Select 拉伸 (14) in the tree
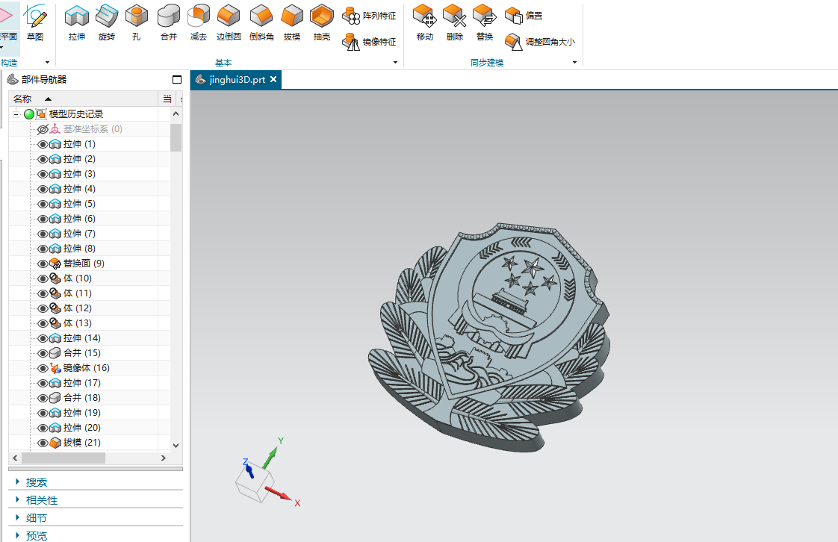Image resolution: width=838 pixels, height=542 pixels. click(x=81, y=338)
